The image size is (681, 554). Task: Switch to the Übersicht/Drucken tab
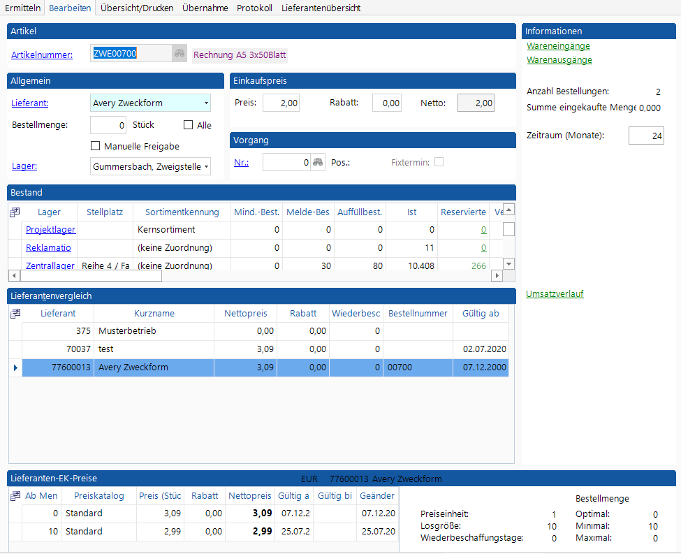click(x=137, y=8)
